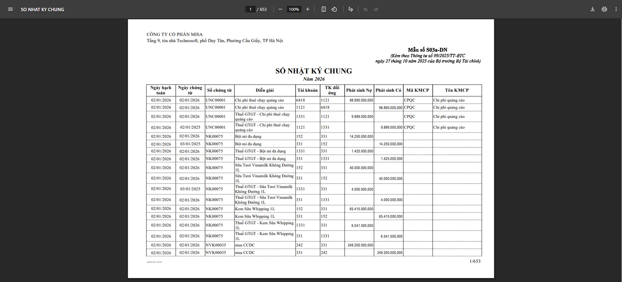Print the document using printer icon
622x282 pixels.
[604, 9]
